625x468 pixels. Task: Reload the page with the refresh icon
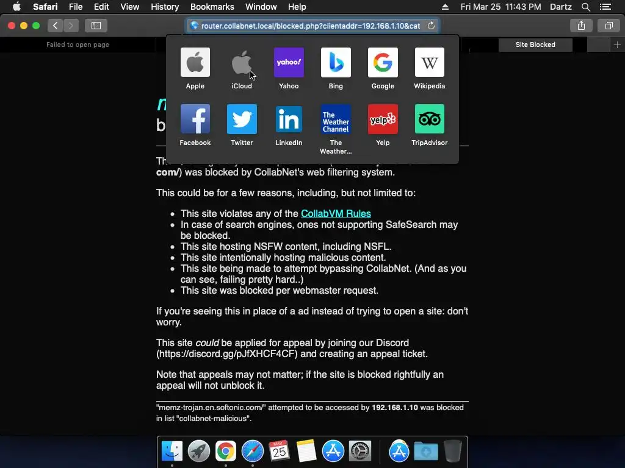point(431,26)
